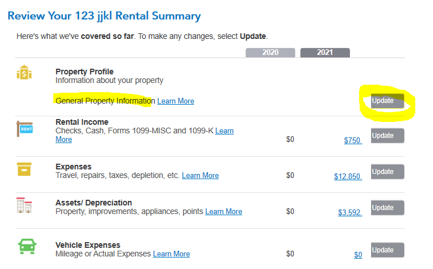The width and height of the screenshot is (433, 269).
Task: Open Learn More link for Expenses
Action: pyautogui.click(x=200, y=176)
